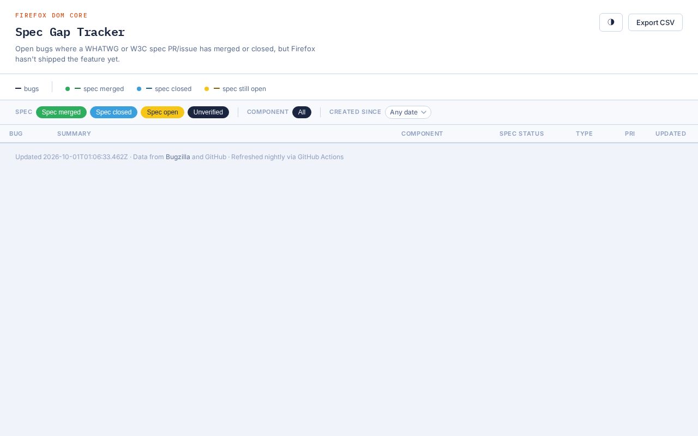Toggle the Unverified filter pill

pos(208,112)
